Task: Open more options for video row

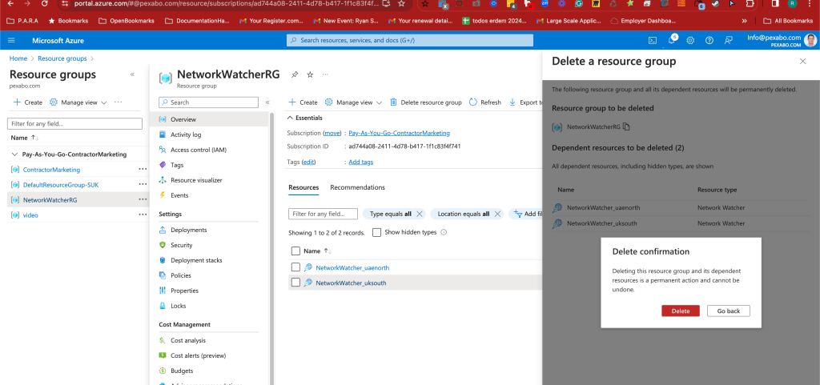Action: [x=143, y=215]
